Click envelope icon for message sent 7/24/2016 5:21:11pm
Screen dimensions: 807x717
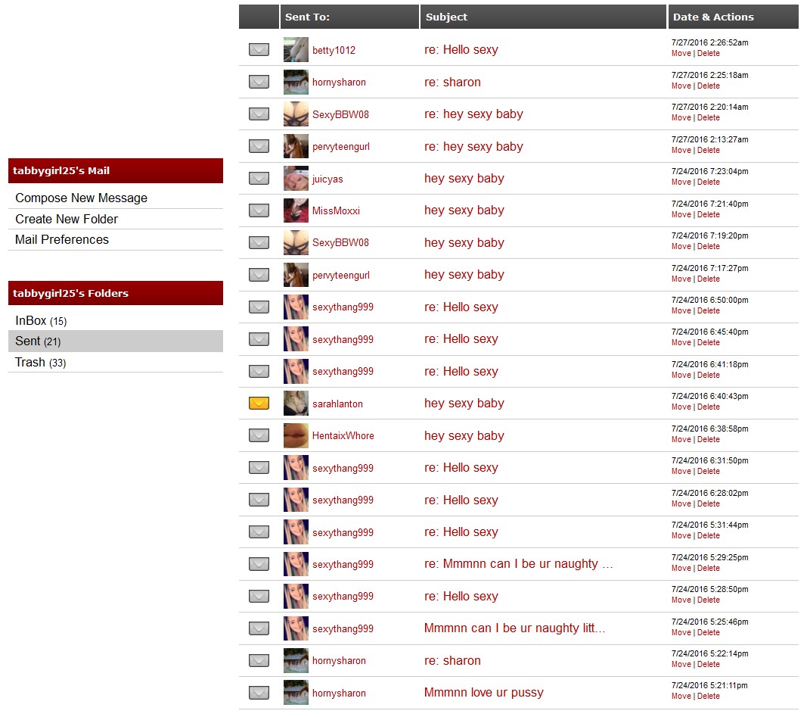point(259,693)
